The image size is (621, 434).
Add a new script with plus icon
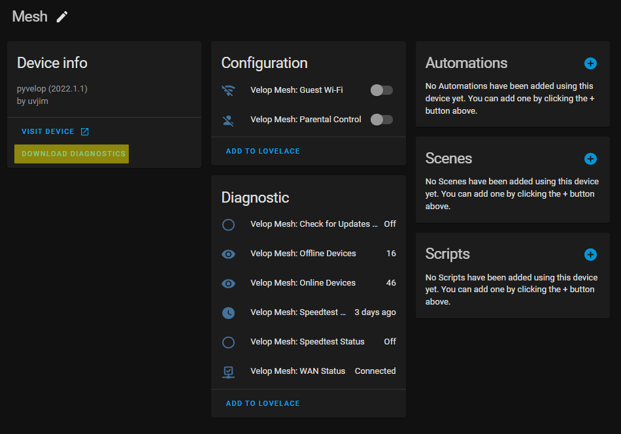(x=590, y=254)
